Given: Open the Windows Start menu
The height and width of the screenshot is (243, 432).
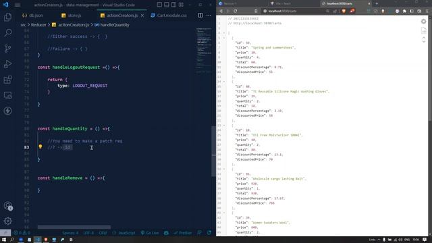Looking at the screenshot, I should point(4,240).
